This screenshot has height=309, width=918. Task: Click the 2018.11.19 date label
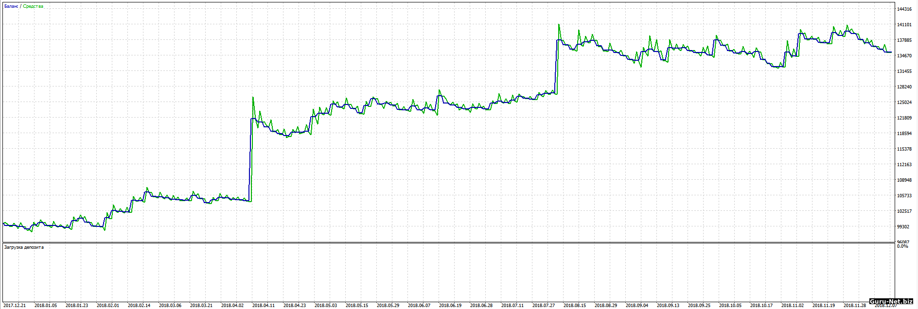(x=824, y=306)
